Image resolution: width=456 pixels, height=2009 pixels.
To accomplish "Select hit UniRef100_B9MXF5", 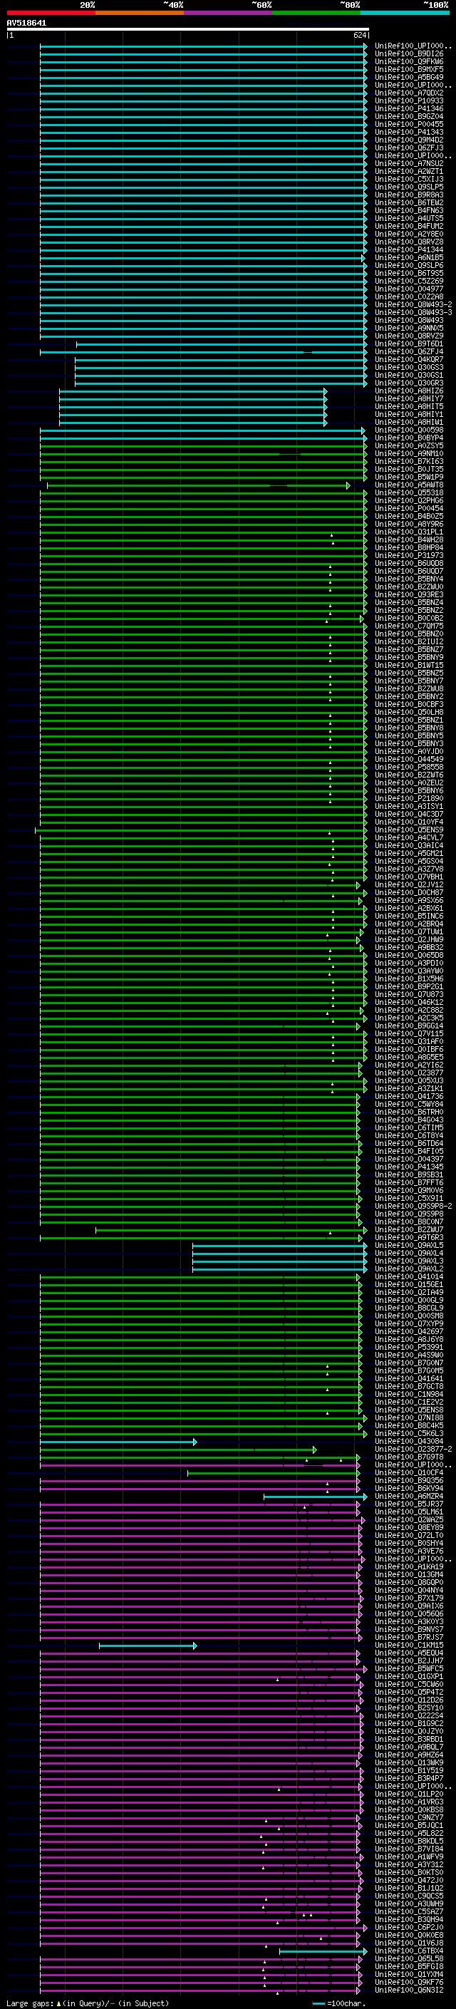I will pyautogui.click(x=409, y=69).
